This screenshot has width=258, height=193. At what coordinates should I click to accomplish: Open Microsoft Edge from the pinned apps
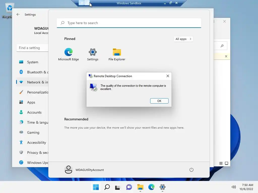point(69,54)
